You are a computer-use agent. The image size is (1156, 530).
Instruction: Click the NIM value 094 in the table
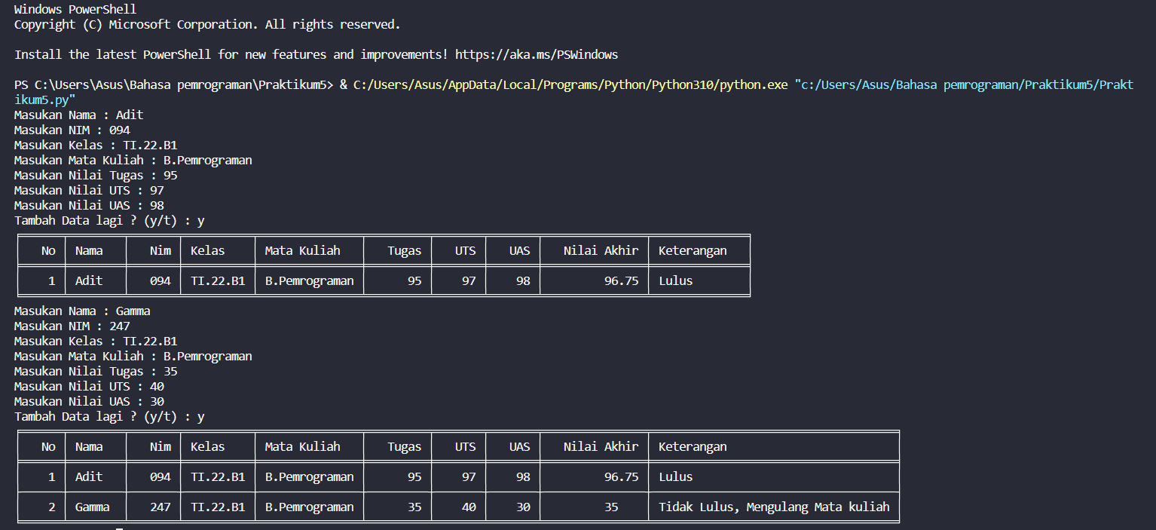pos(159,280)
